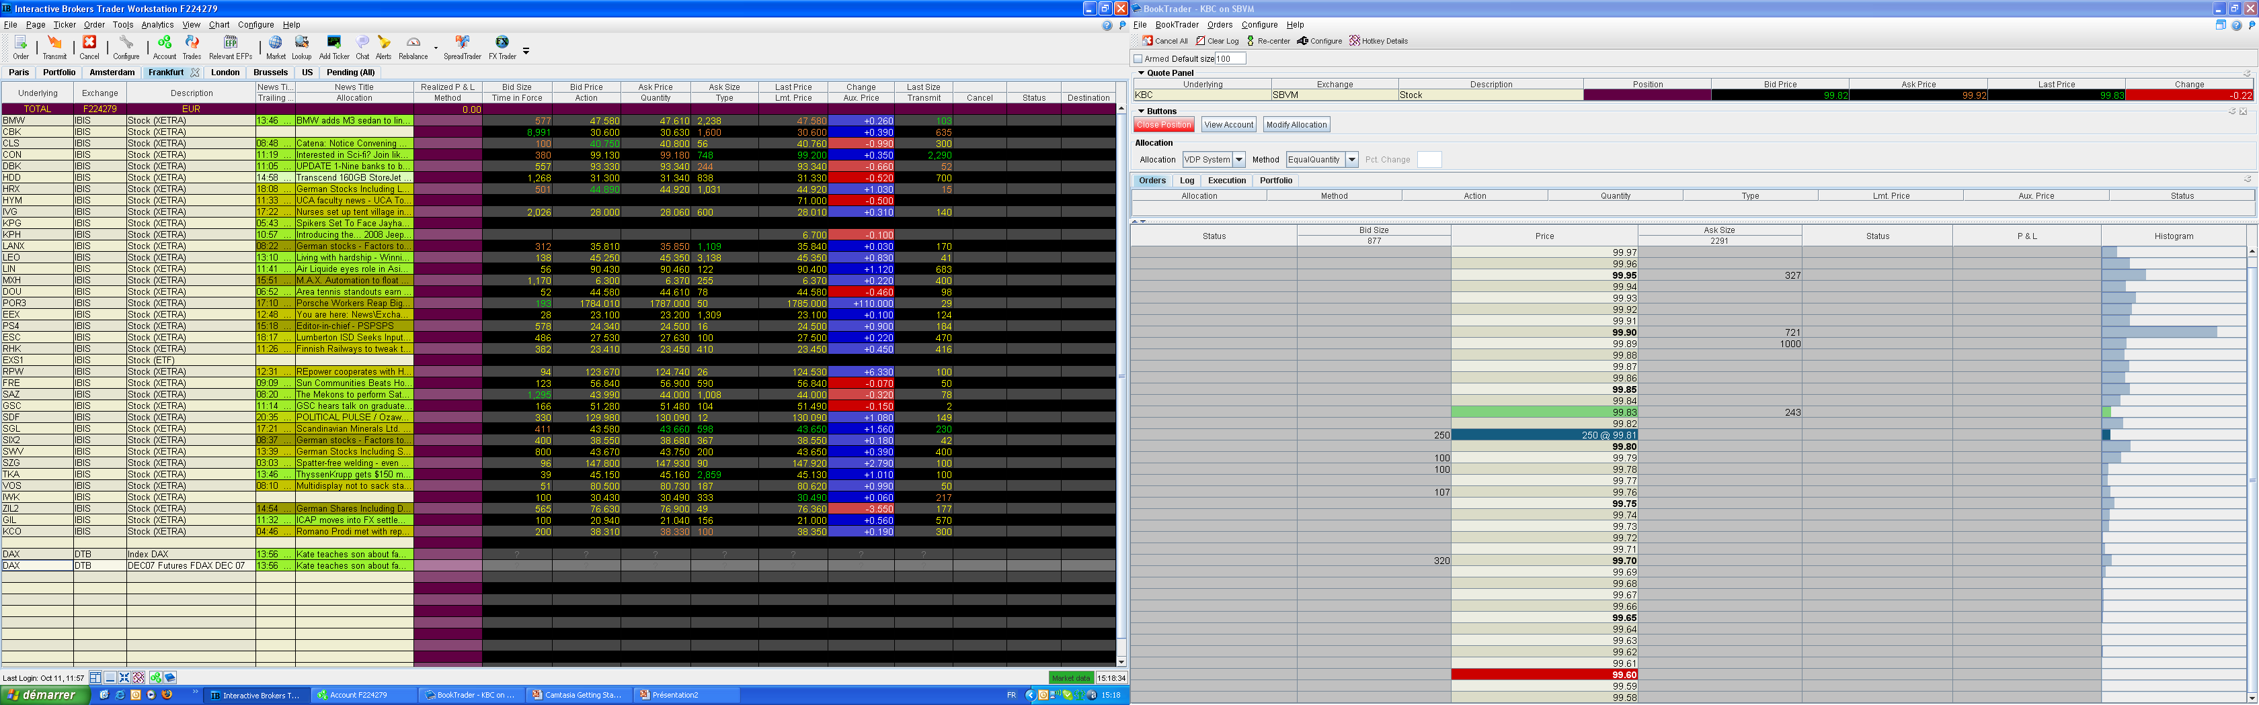Click the Account status bar icon in TWS

(155, 677)
